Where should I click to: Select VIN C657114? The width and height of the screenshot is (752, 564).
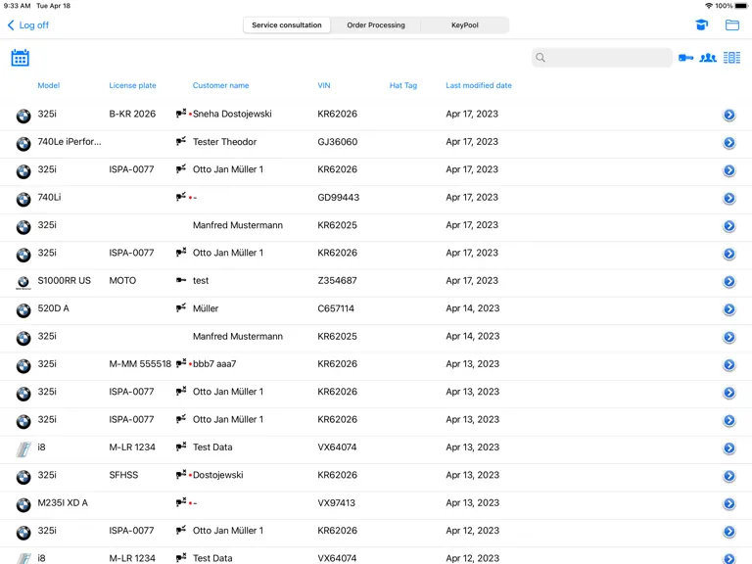(336, 308)
